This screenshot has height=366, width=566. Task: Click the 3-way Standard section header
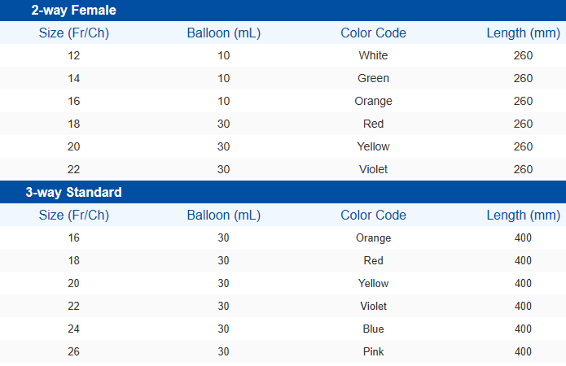pos(73,193)
